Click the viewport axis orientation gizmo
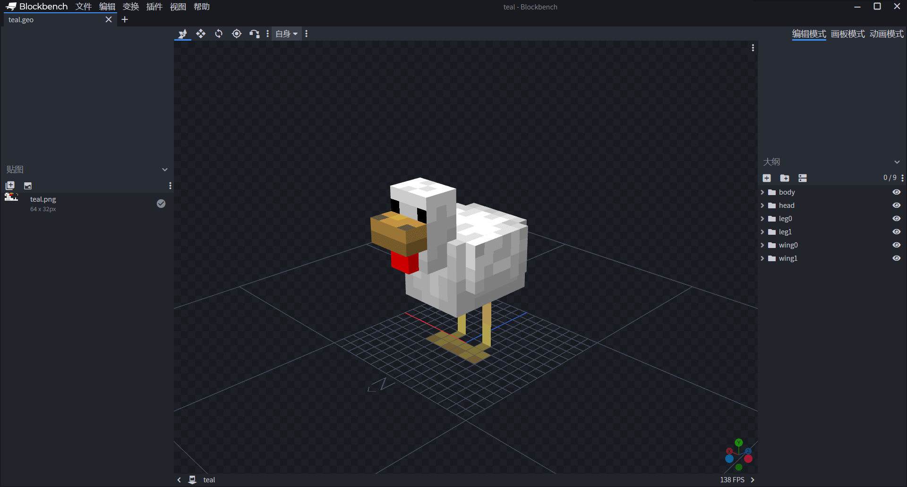Image resolution: width=907 pixels, height=487 pixels. (x=739, y=455)
